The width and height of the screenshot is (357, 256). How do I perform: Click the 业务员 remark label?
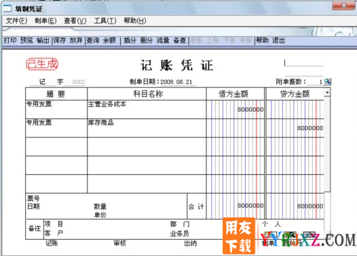(180, 234)
